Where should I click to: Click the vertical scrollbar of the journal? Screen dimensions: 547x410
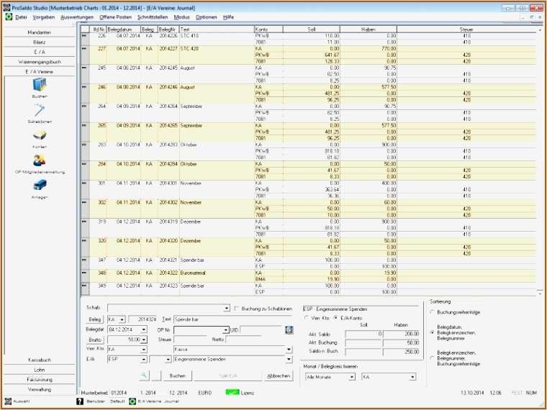click(x=541, y=158)
